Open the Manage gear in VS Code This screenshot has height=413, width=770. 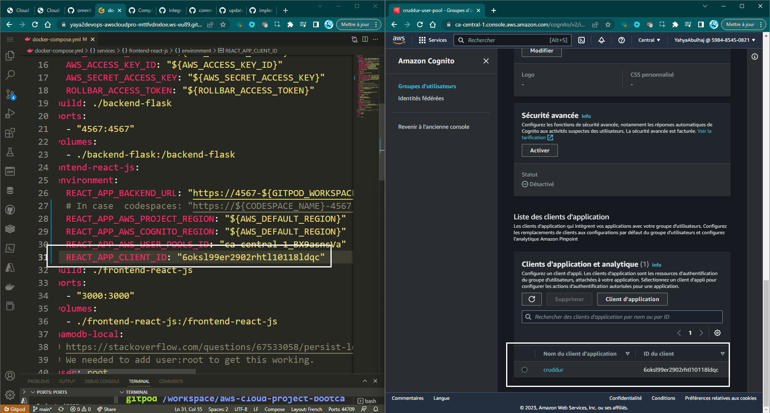pyautogui.click(x=10, y=395)
